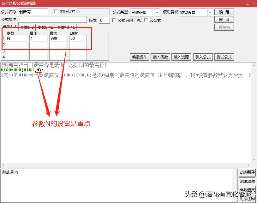Open the 参数精灵 parameter wizard
Image resolution: width=257 pixels, height=203 pixels.
247,189
